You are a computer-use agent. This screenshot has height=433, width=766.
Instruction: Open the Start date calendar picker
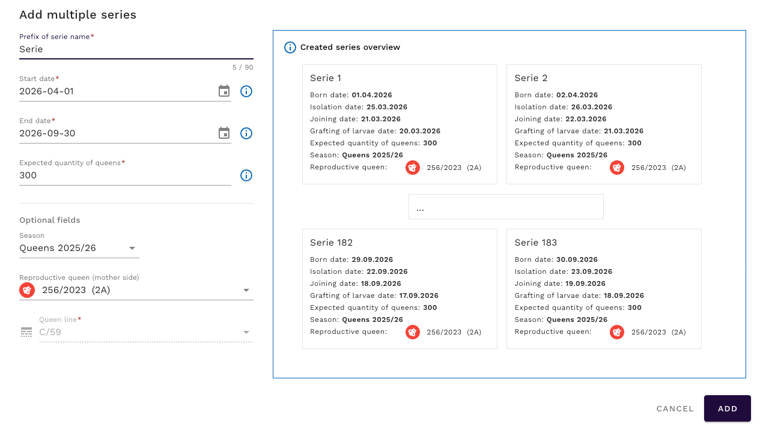pyautogui.click(x=224, y=91)
